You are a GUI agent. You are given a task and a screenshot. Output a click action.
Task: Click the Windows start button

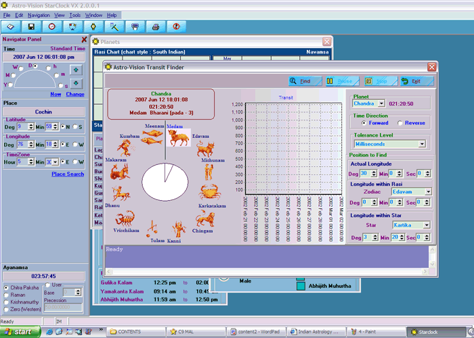pyautogui.click(x=20, y=332)
